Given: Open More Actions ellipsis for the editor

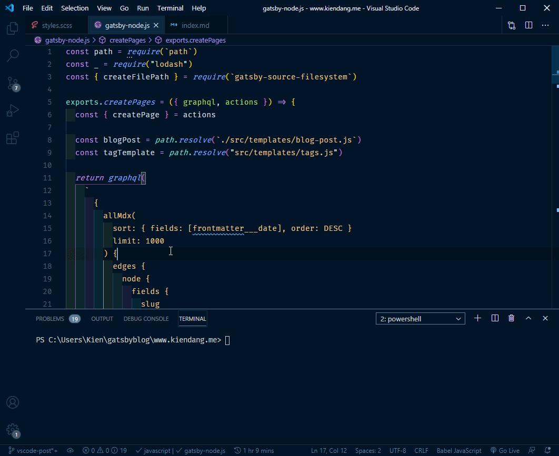Looking at the screenshot, I should pyautogui.click(x=545, y=25).
